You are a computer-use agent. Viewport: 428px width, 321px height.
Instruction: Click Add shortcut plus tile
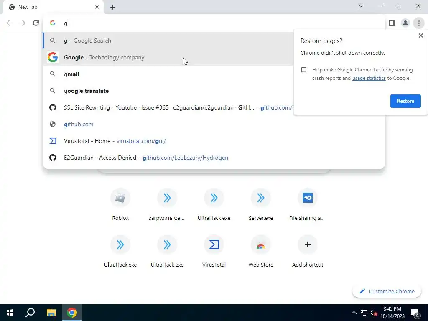307,251
